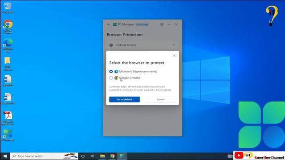Minimize the PC Manager window
The width and height of the screenshot is (285, 160).
tap(169, 24)
